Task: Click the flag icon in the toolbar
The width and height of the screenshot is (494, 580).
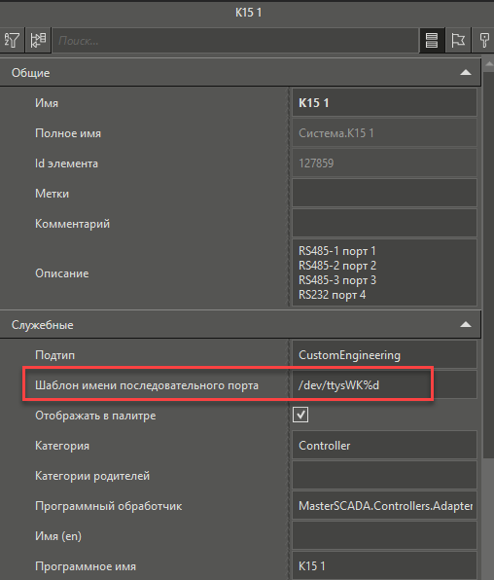Action: click(x=458, y=40)
